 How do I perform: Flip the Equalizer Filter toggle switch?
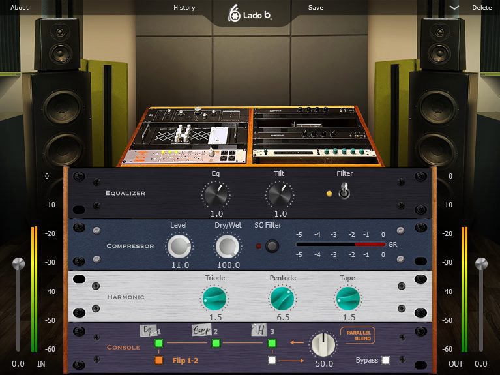coord(342,192)
